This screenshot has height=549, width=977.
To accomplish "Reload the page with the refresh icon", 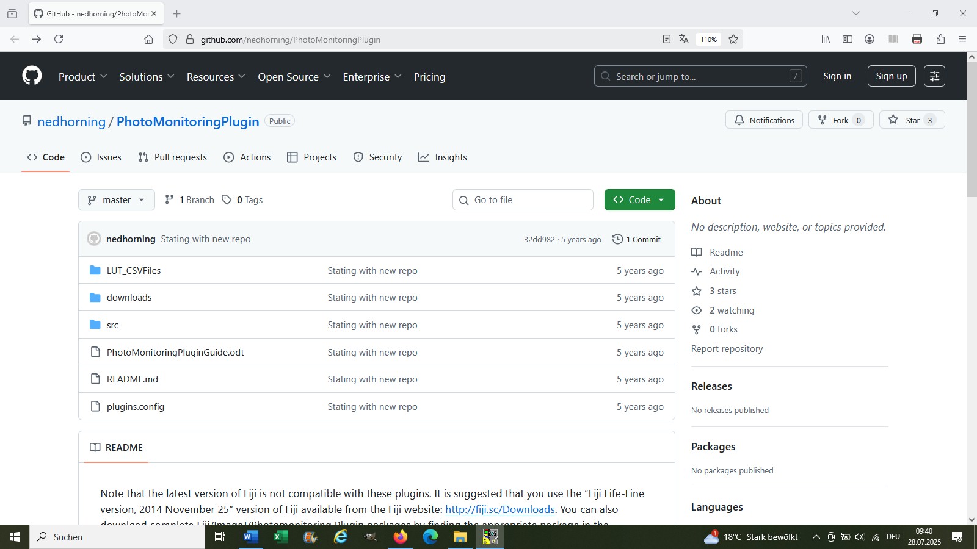I will 59,39.
